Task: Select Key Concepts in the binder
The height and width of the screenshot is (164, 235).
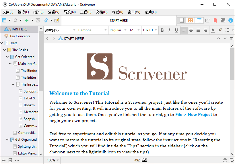Action: [x=20, y=36]
